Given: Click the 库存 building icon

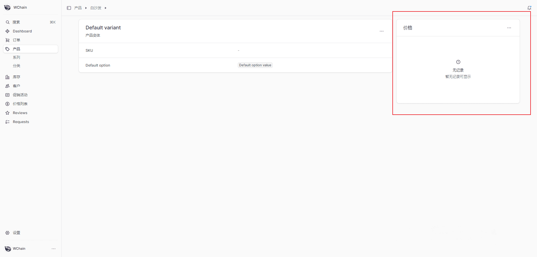Looking at the screenshot, I should 8,77.
